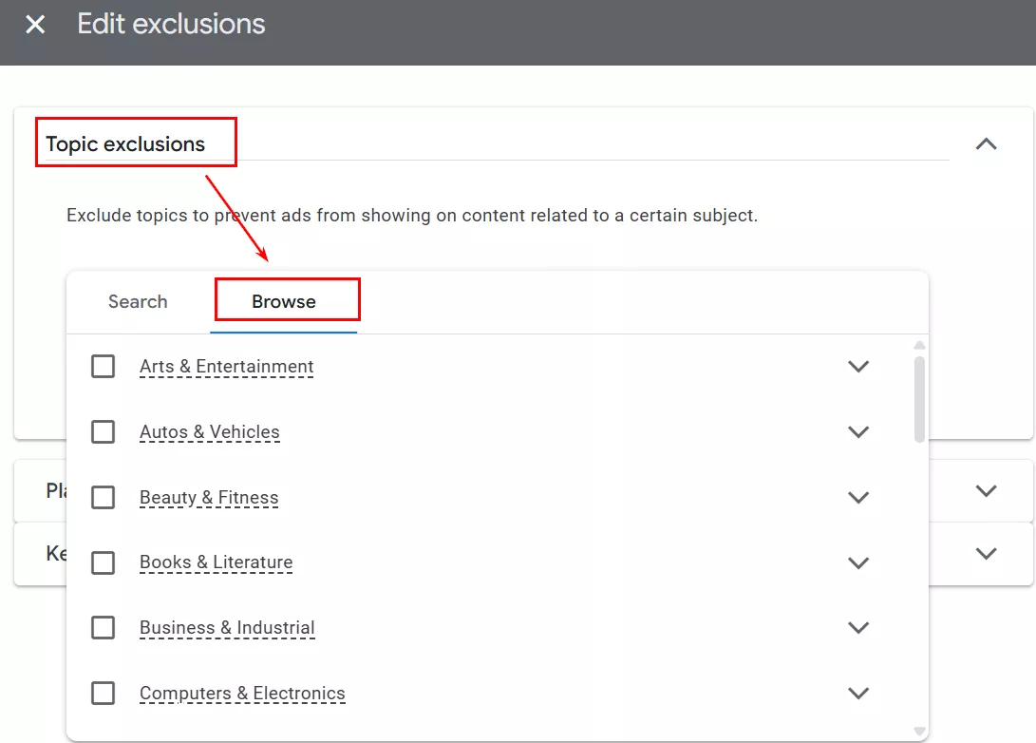Click the Arts & Entertainment topic label
This screenshot has height=743, width=1036.
point(226,367)
